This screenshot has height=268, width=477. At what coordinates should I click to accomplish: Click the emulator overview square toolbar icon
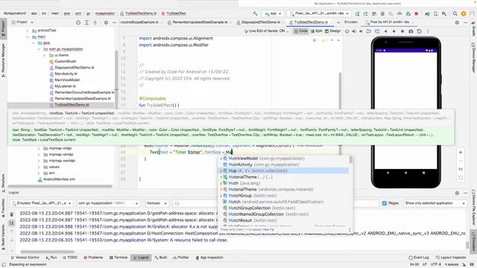click(402, 31)
